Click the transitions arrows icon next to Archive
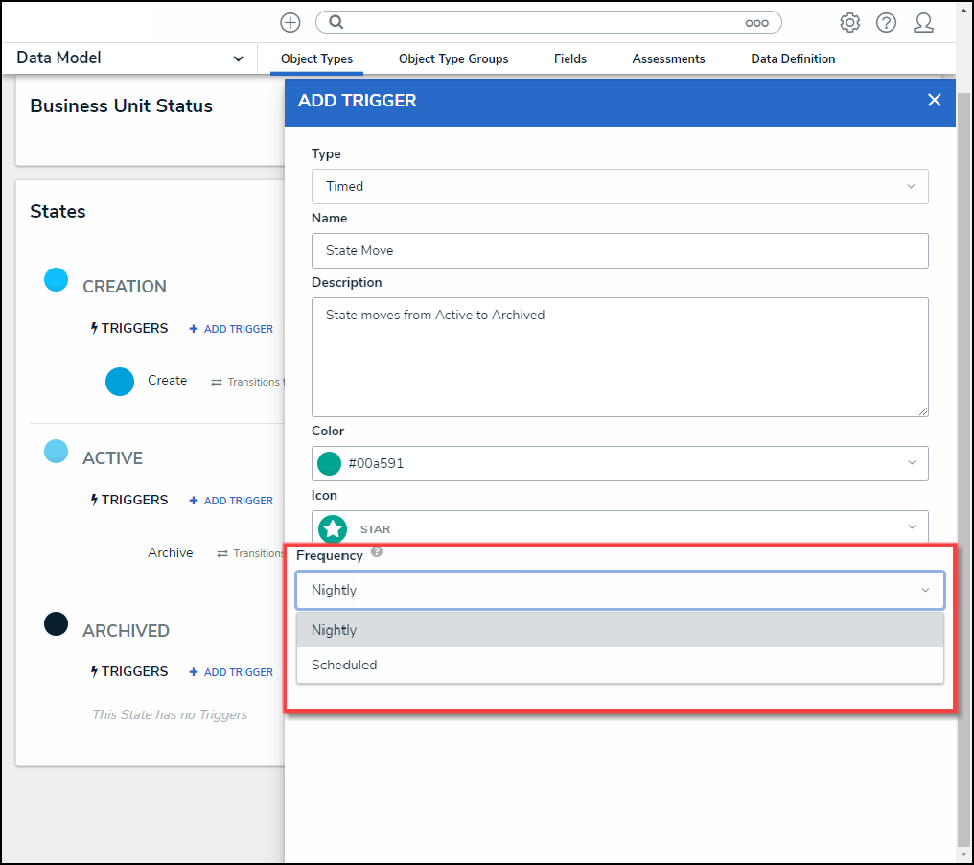The image size is (974, 865). (222, 553)
